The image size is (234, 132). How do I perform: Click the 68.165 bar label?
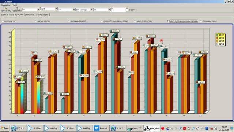87,47
